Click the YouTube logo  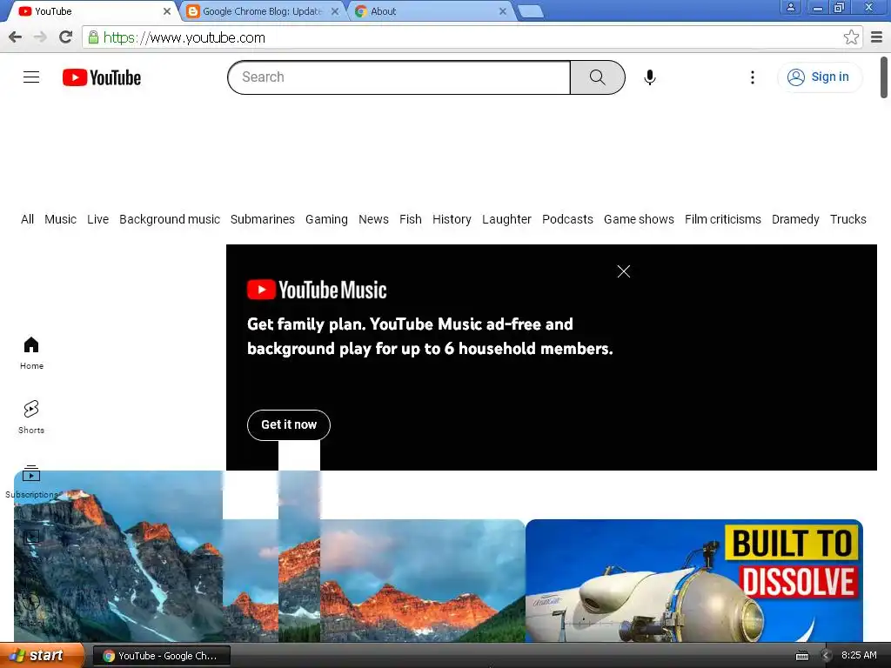point(102,77)
